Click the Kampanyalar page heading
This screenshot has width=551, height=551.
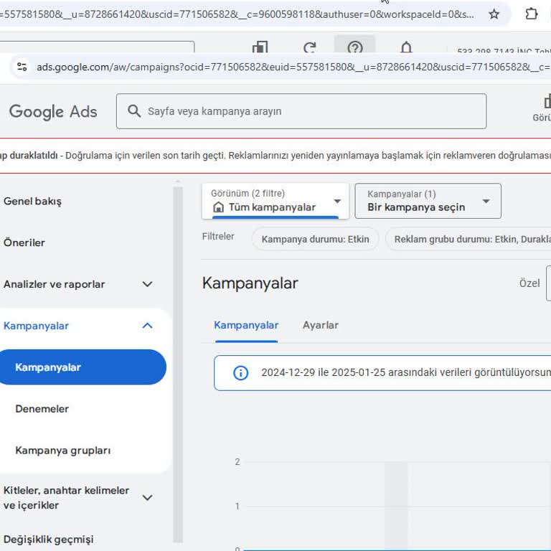250,283
